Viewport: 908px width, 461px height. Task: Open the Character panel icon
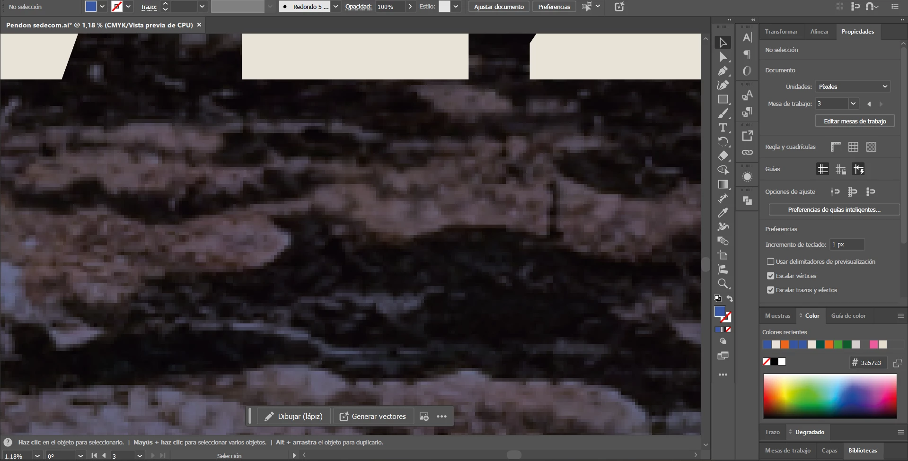coord(747,38)
